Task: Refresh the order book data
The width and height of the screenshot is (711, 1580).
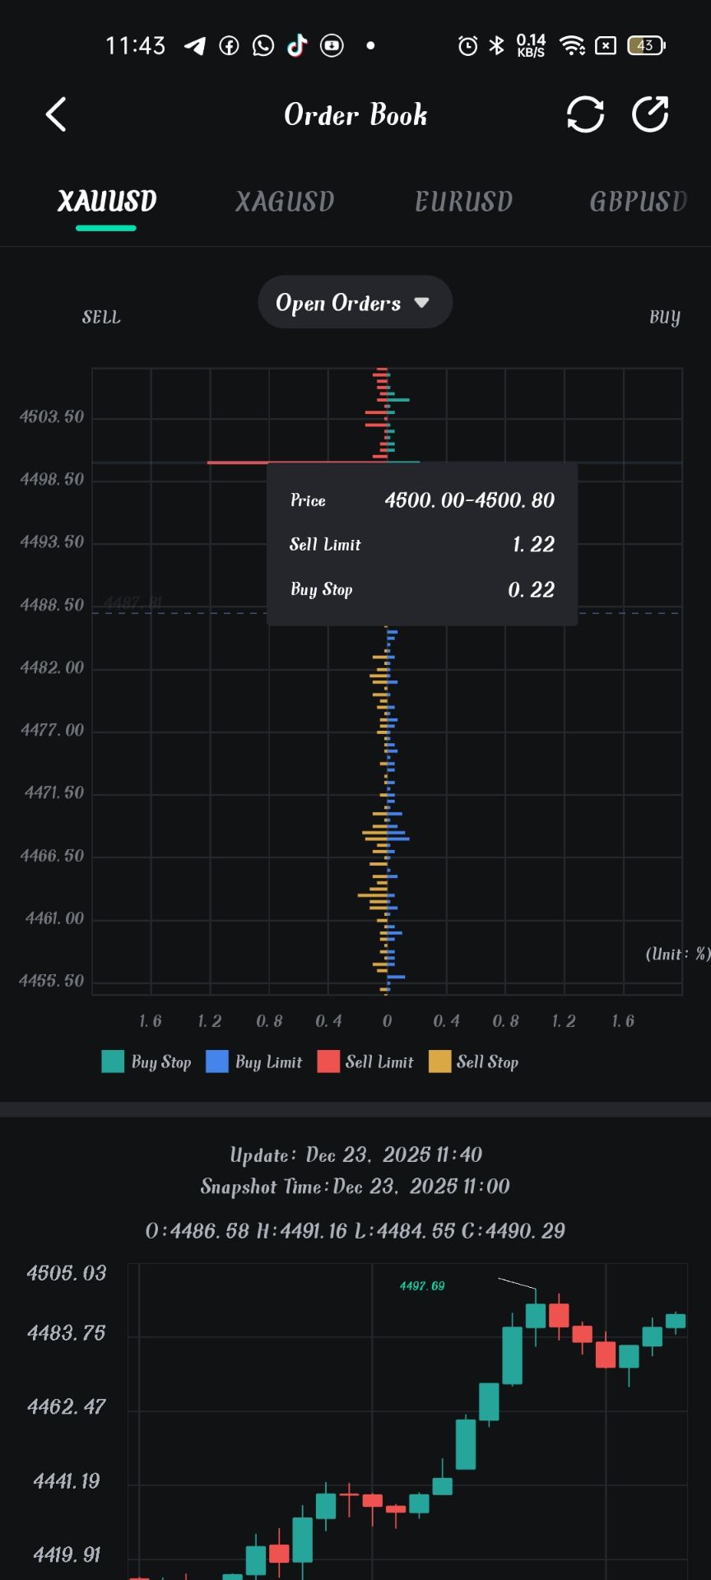Action: tap(585, 114)
